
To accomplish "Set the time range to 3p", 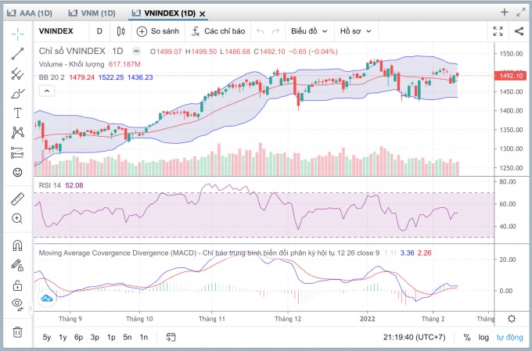I will point(95,338).
